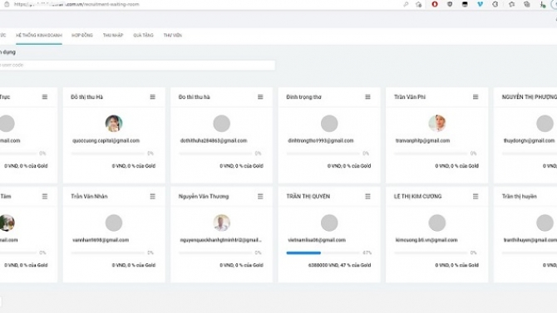Screen dimensions: 557x313
Task: Click the zoom magnifier icon in address bar
Action: (406, 4)
